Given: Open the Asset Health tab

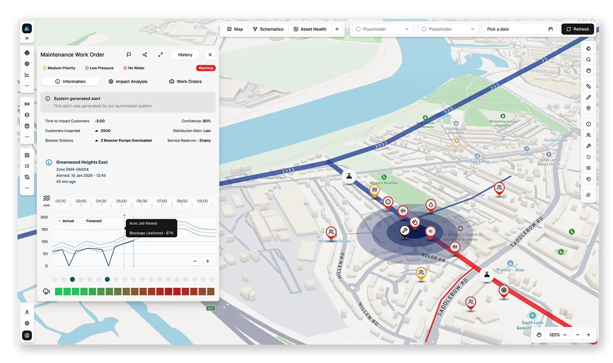Looking at the screenshot, I should 310,29.
